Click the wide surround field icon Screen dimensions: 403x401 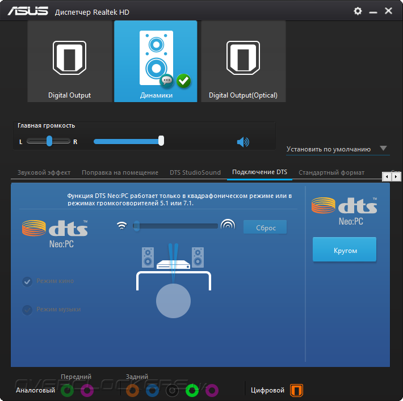(x=228, y=224)
